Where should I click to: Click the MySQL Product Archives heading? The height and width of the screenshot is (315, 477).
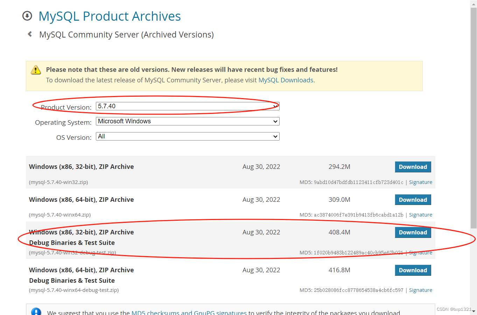[x=110, y=16]
